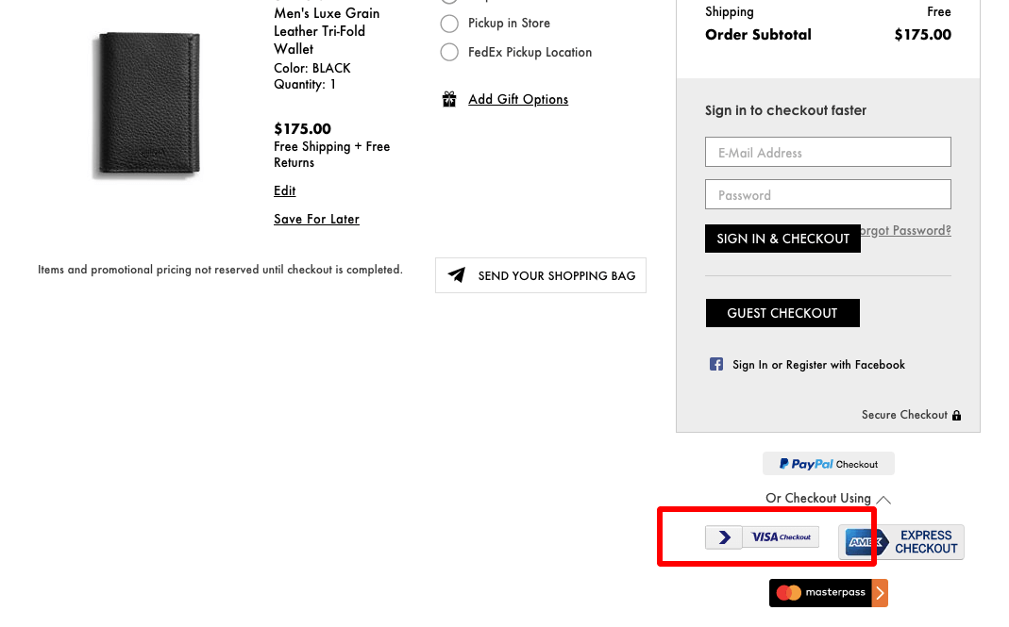Image resolution: width=1009 pixels, height=627 pixels.
Task: Click the Secure Checkout lock icon
Action: coord(956,415)
